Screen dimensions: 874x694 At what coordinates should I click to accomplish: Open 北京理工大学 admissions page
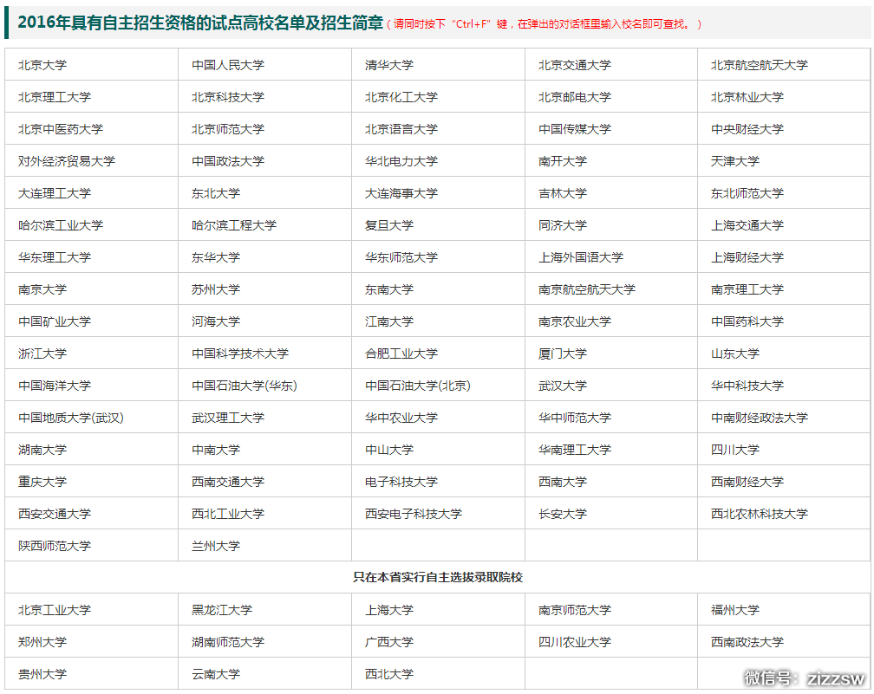click(55, 97)
